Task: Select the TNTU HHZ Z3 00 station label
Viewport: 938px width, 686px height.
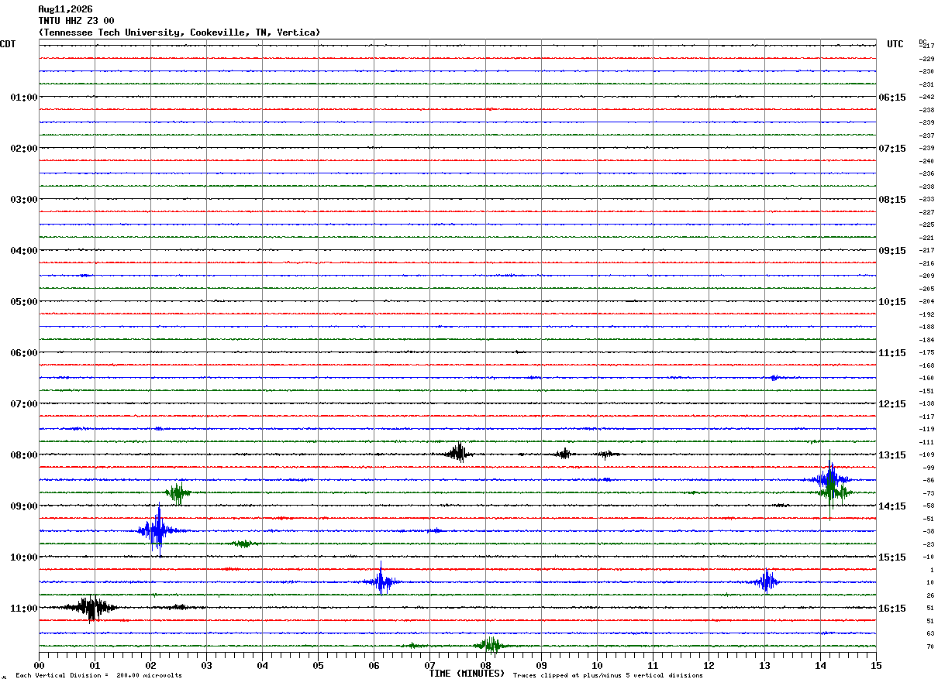Action: click(76, 21)
